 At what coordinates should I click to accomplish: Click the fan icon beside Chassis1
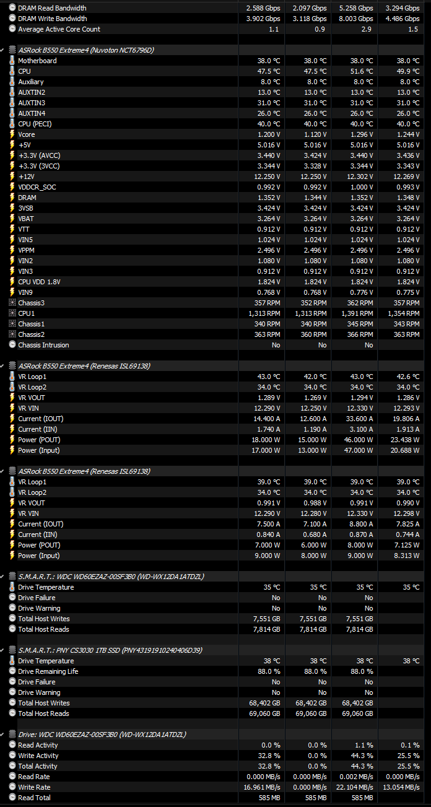coord(12,324)
